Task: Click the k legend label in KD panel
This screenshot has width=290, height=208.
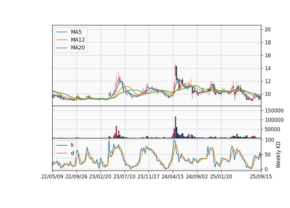Action: point(72,145)
